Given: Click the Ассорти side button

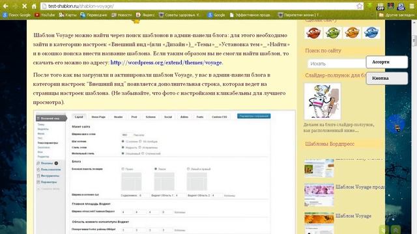Looking at the screenshot, I should pyautogui.click(x=386, y=62).
